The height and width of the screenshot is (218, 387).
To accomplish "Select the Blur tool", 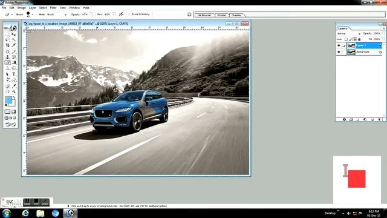I will click(8, 68).
